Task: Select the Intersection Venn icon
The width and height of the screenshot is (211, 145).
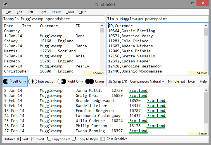Action: point(33,81)
